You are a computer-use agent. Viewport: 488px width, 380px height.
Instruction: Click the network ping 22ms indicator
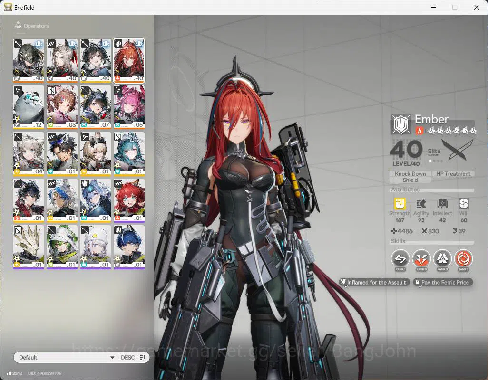click(x=15, y=373)
